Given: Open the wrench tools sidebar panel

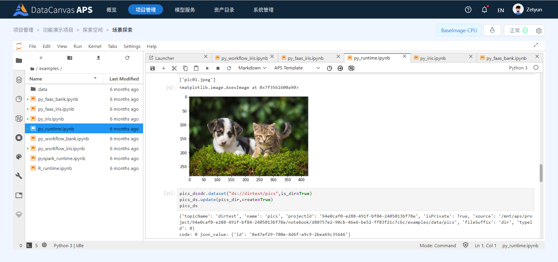Looking at the screenshot, I should pyautogui.click(x=19, y=176).
